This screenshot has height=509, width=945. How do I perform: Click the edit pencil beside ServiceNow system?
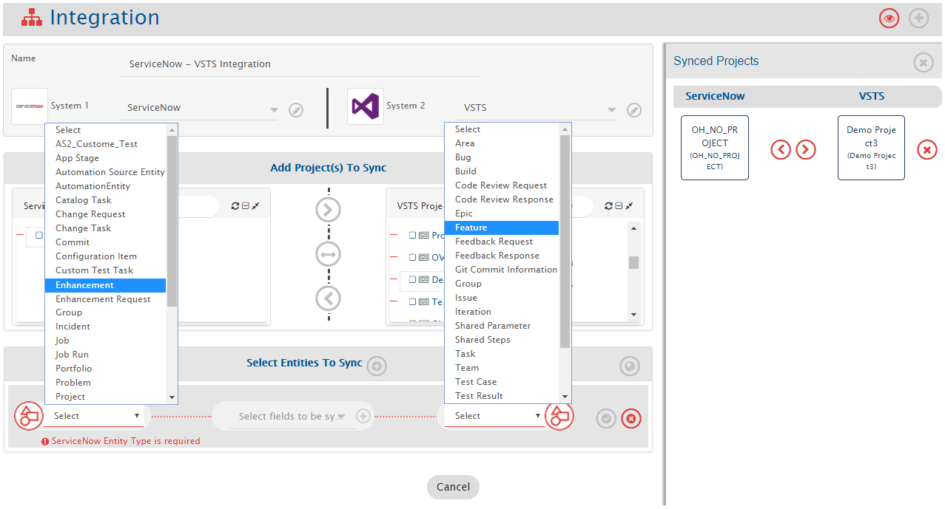click(x=296, y=110)
